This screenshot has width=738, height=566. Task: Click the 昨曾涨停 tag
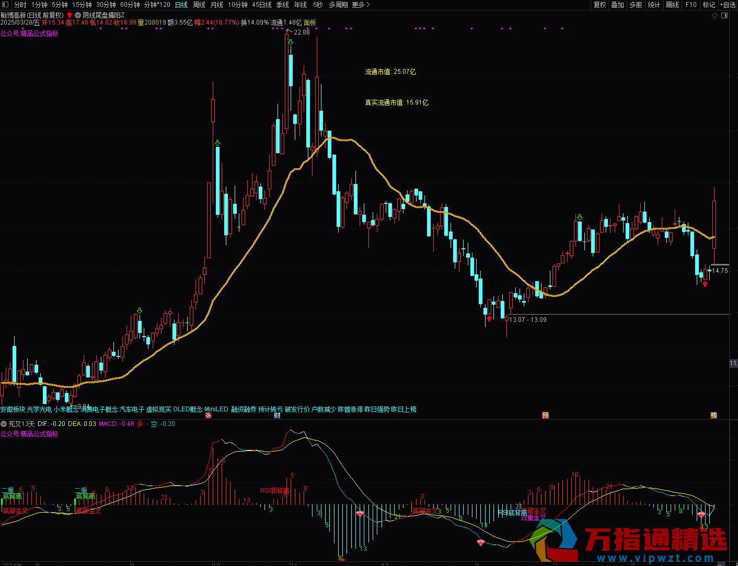(350, 409)
